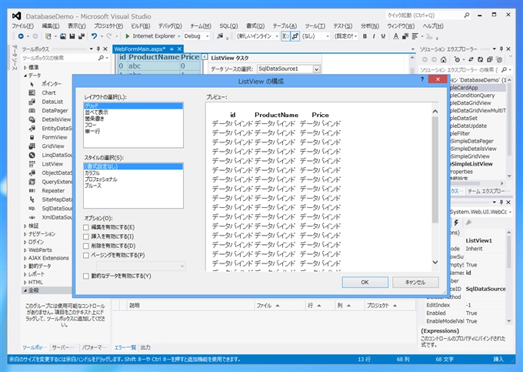Click the OK button in ListView dialog
523x372 pixels.
[365, 282]
